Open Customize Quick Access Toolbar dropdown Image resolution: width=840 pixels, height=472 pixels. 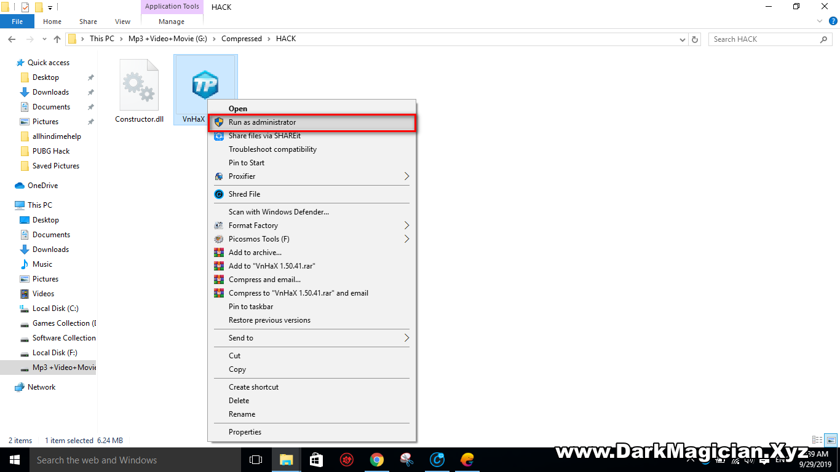pyautogui.click(x=50, y=7)
